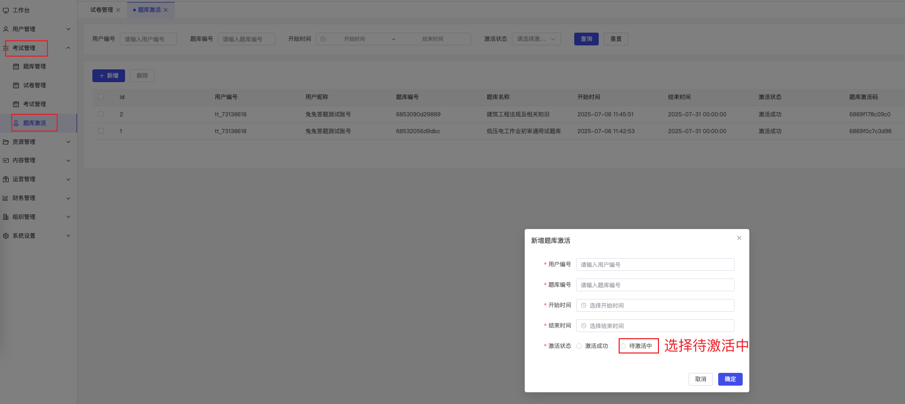Expand the 运营管理 menu chevron

point(68,180)
